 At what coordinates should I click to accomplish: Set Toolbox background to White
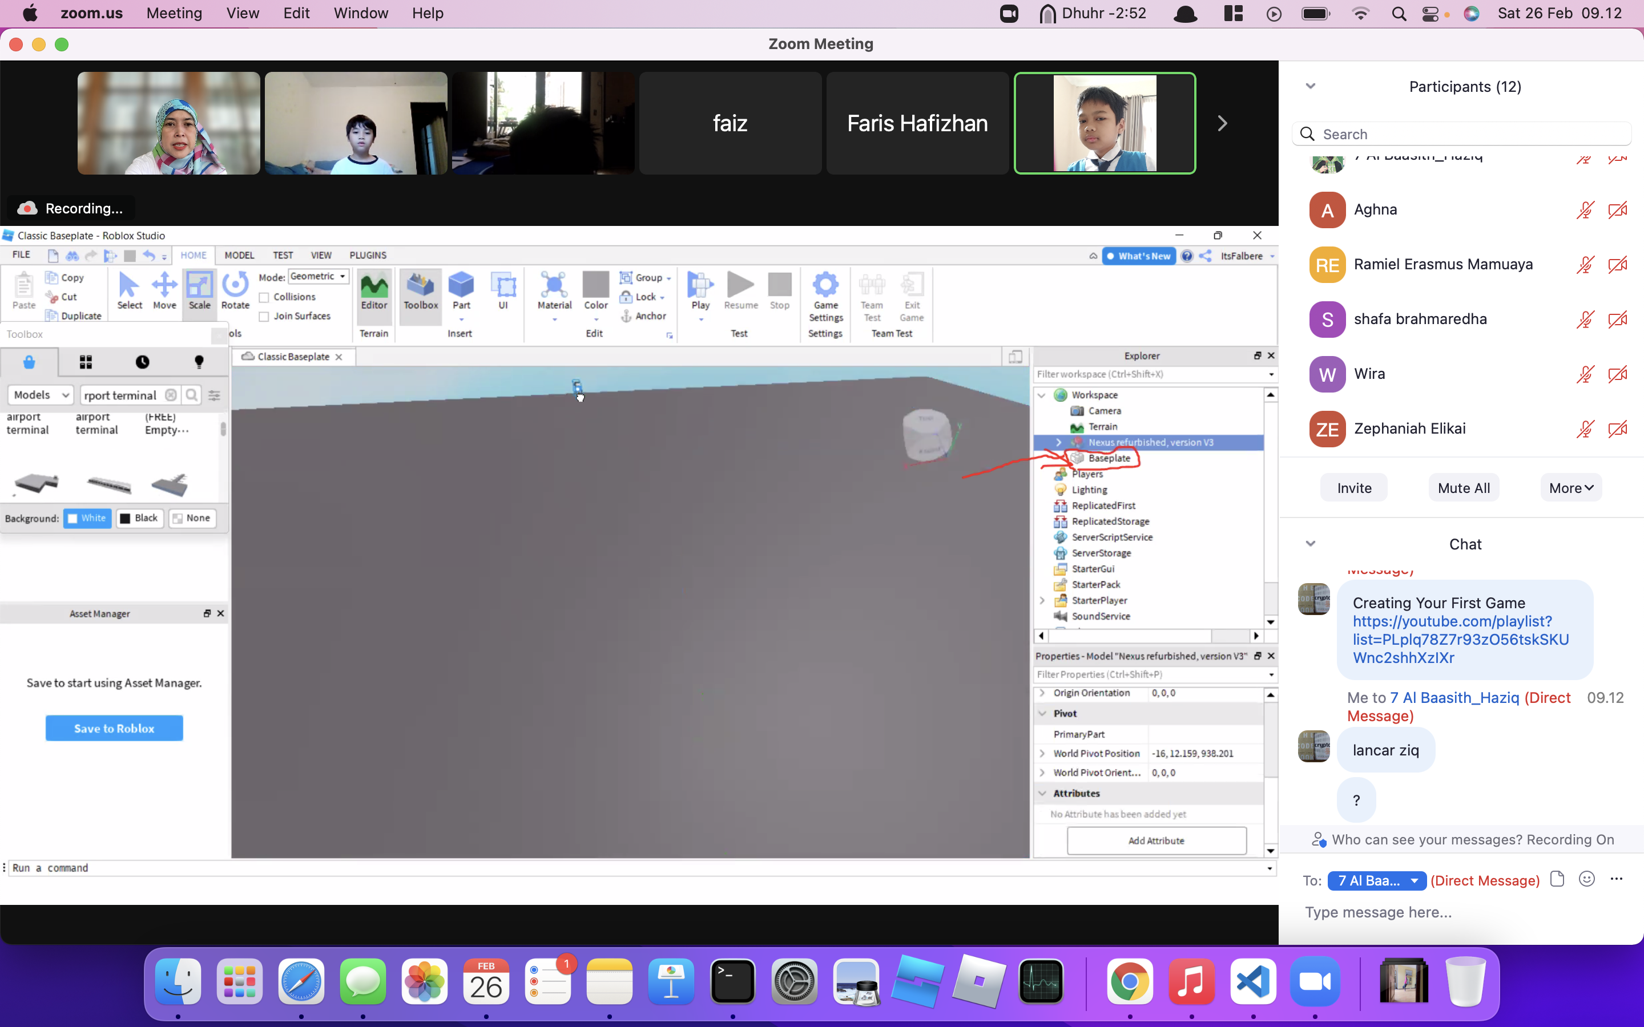tap(87, 518)
